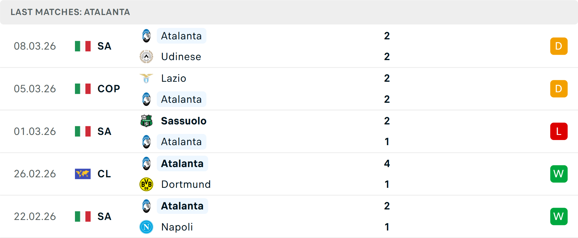Image resolution: width=578 pixels, height=238 pixels.
Task: Click the Italy flag next to COP
Action: click(83, 89)
